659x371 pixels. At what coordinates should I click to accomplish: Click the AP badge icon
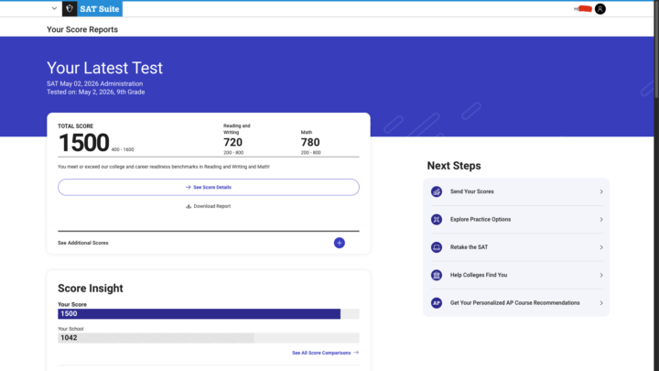pyautogui.click(x=437, y=303)
